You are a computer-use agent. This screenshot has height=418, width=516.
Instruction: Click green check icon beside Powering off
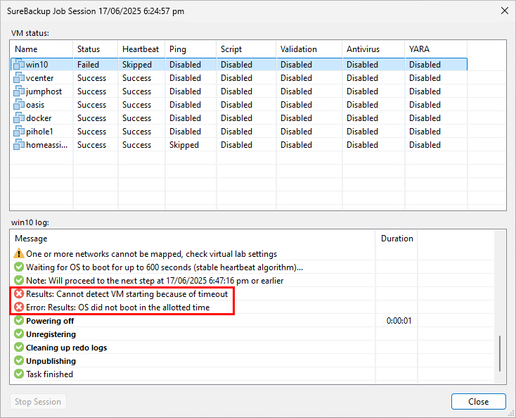(x=19, y=321)
